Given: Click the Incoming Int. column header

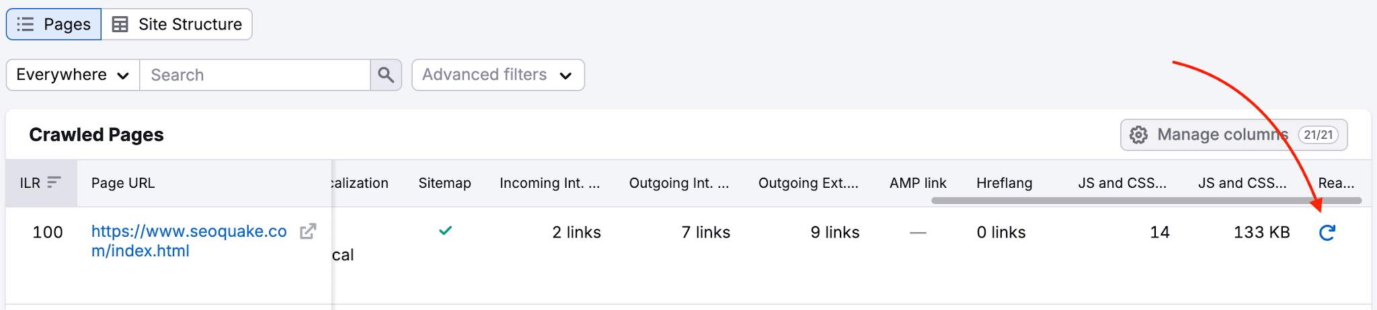Looking at the screenshot, I should (x=549, y=183).
